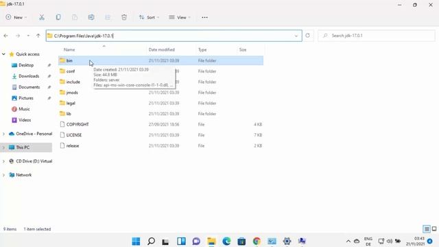Viewport: 439px width, 247px height.
Task: Expand the Network node
Action: [3, 175]
